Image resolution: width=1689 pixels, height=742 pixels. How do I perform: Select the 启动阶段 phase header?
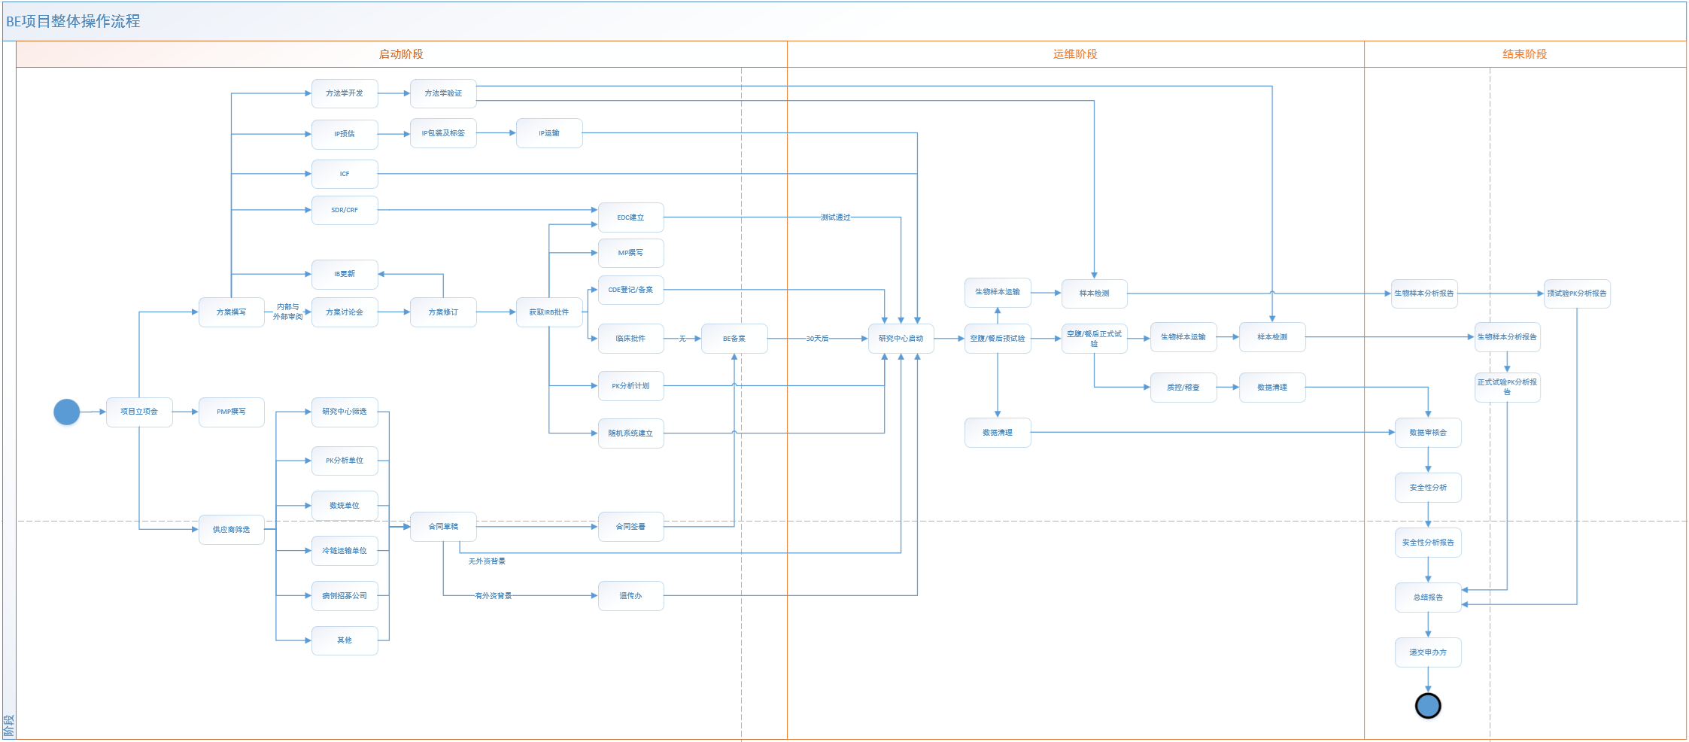(401, 54)
